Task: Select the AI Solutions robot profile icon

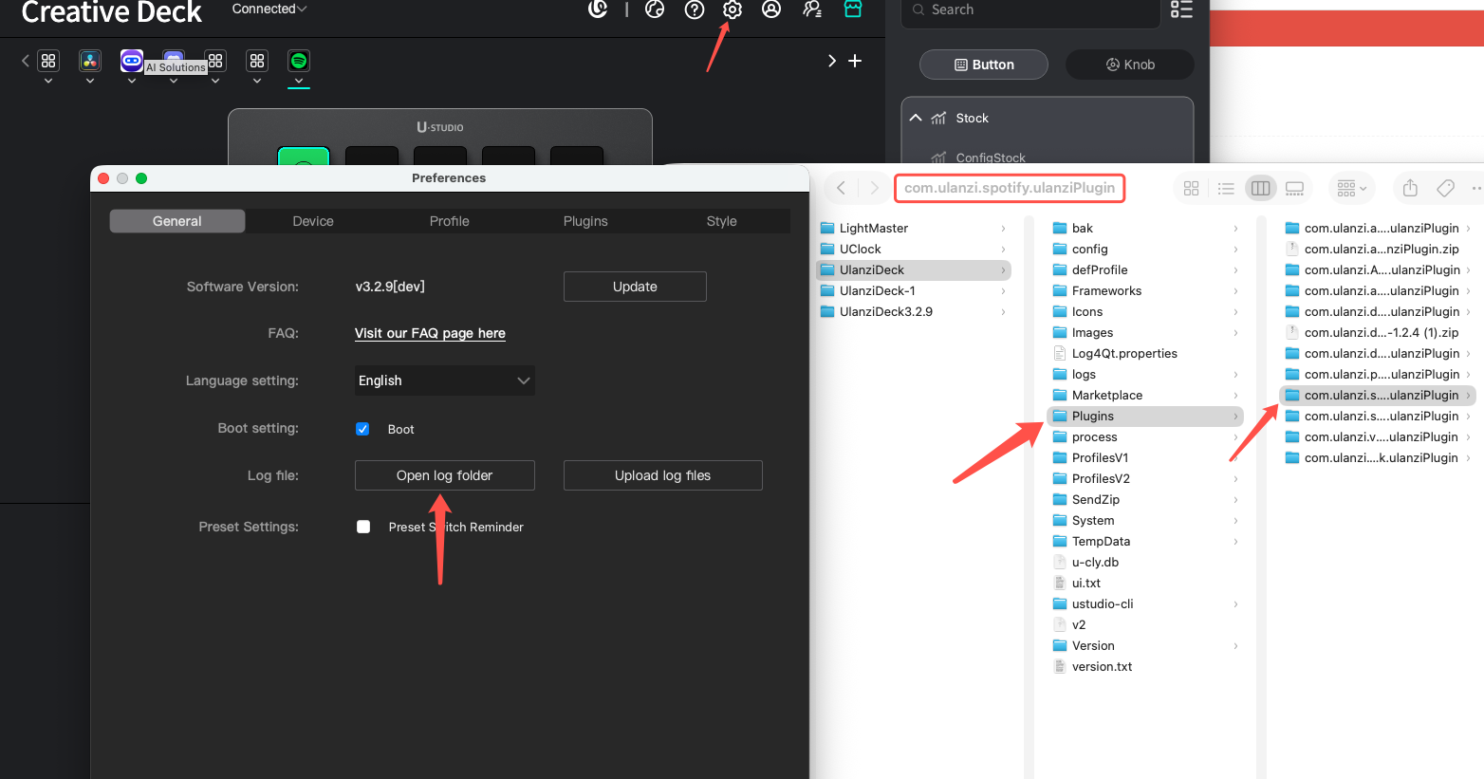Action: 132,61
